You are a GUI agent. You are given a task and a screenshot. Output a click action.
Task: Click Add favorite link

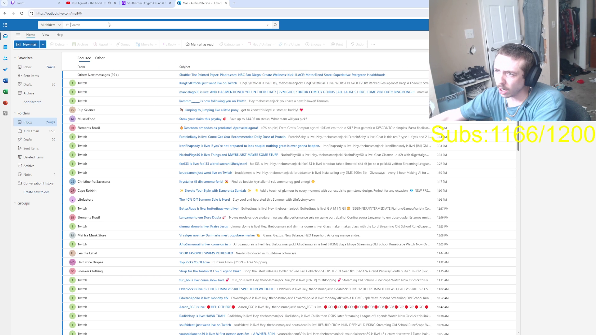(x=32, y=102)
